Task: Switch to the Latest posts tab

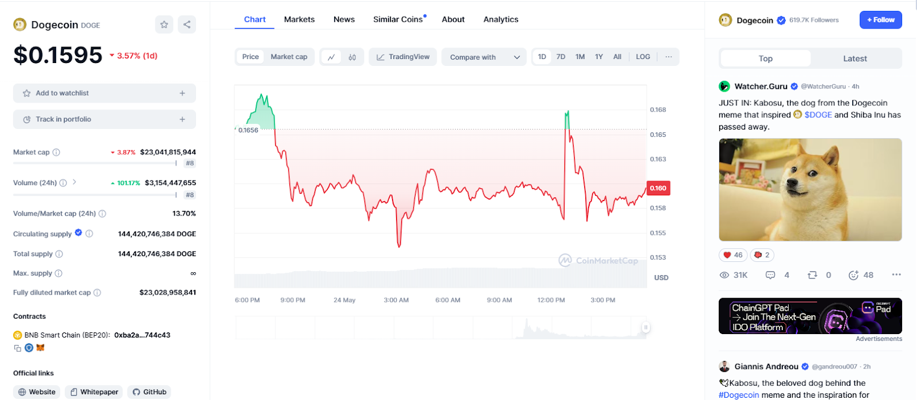Action: coord(855,58)
